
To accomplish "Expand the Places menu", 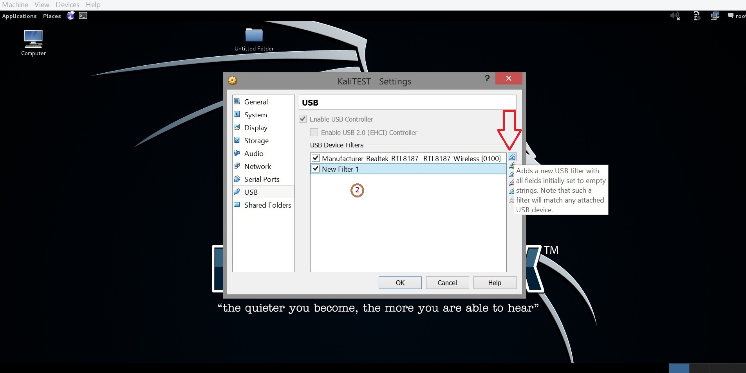I will [x=52, y=16].
